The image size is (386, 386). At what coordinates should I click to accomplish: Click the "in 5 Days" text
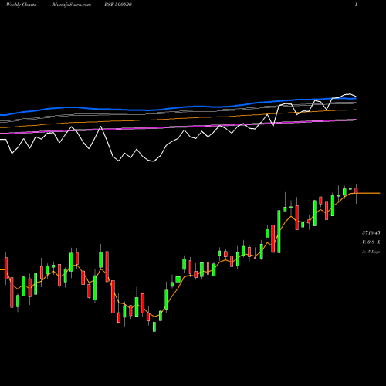(x=371, y=252)
